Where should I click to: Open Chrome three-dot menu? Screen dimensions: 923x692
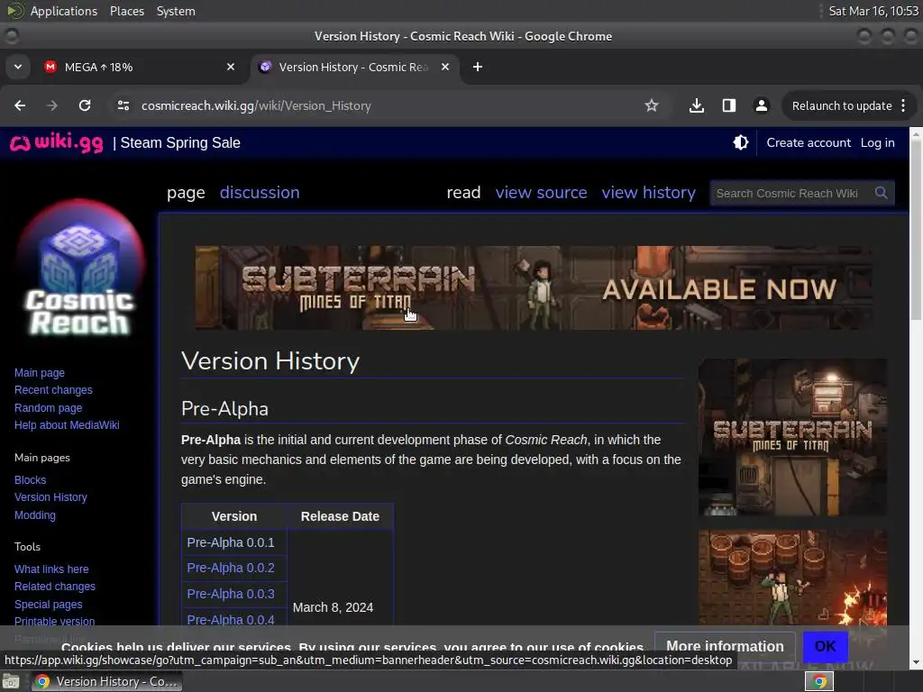(x=903, y=105)
